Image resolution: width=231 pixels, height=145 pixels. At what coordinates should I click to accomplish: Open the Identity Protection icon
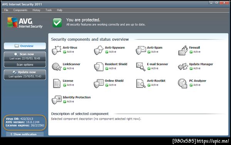point(57,100)
